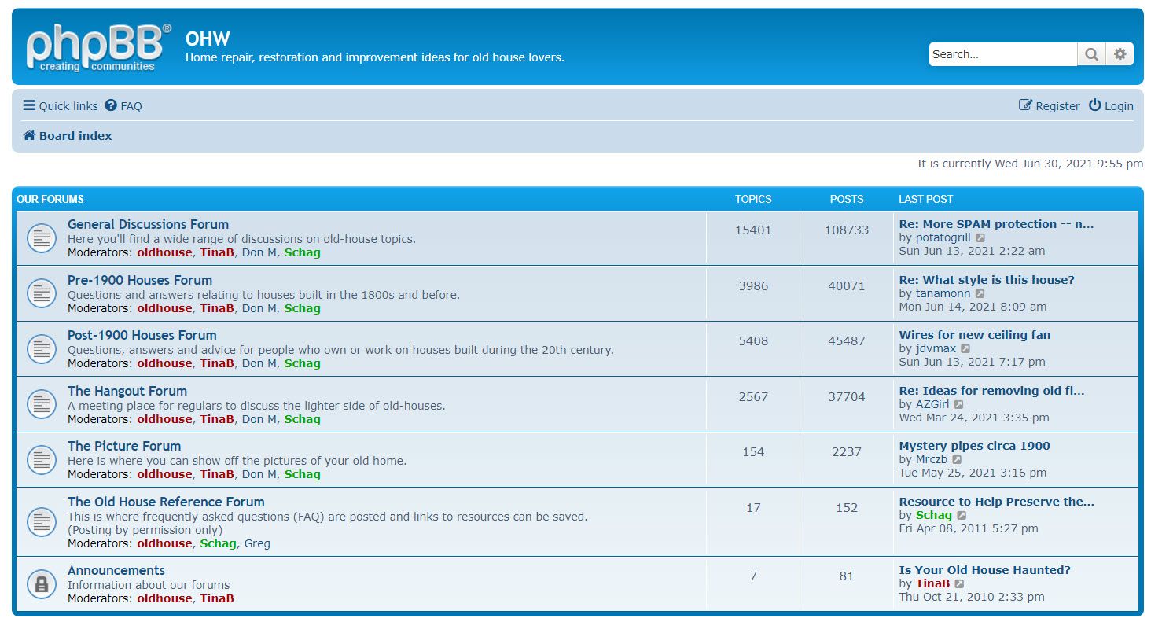Open The Hangout Forum
This screenshot has height=622, width=1151.
click(127, 391)
